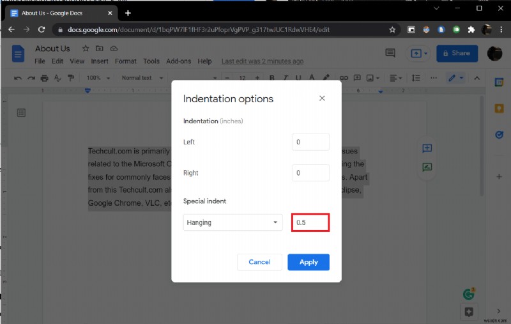Click the Left indentation input field

tap(310, 142)
